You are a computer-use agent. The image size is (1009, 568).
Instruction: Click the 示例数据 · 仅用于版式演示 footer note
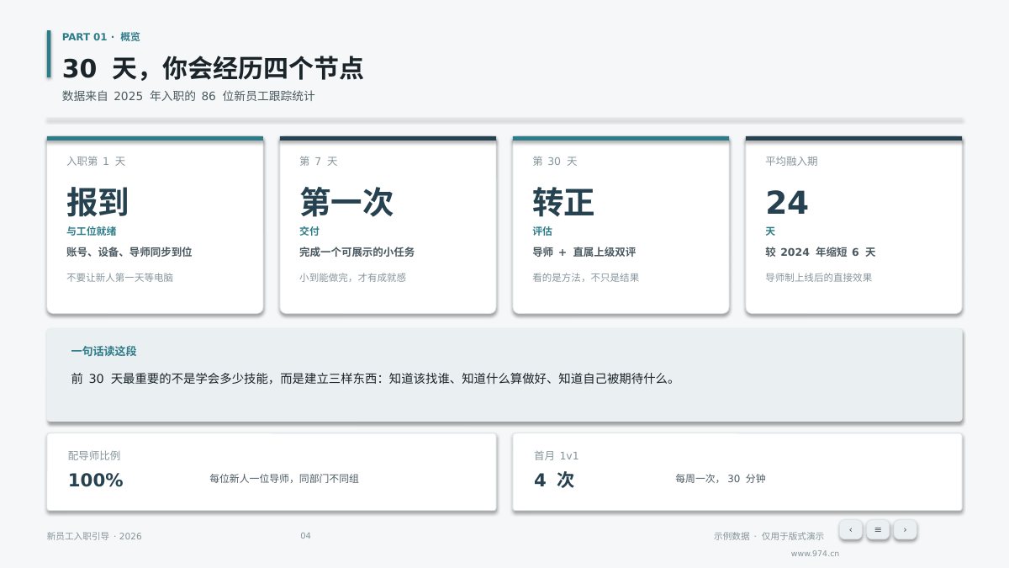point(769,536)
